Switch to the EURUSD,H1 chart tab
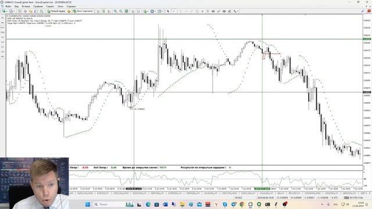 tap(103, 193)
